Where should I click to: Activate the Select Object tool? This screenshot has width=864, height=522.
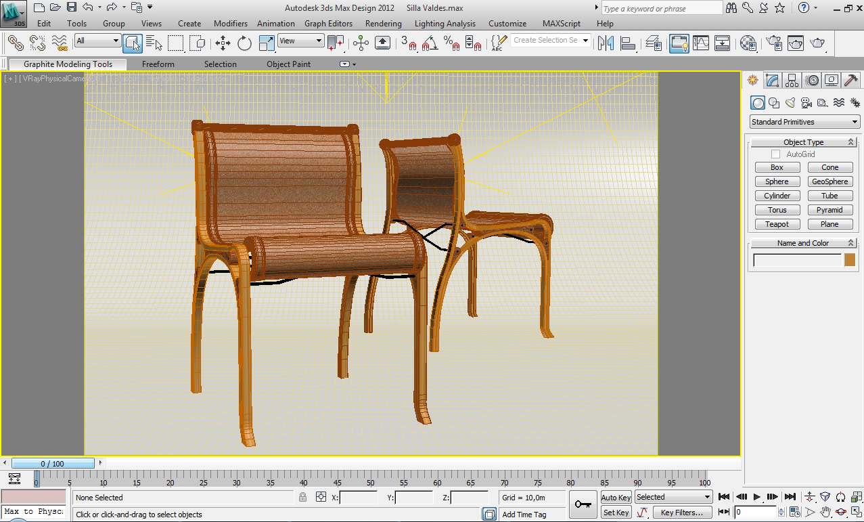pyautogui.click(x=133, y=43)
